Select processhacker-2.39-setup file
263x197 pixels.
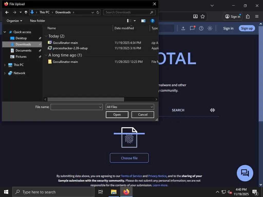[x=70, y=48]
